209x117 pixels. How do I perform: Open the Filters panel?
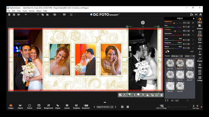[x=200, y=47]
